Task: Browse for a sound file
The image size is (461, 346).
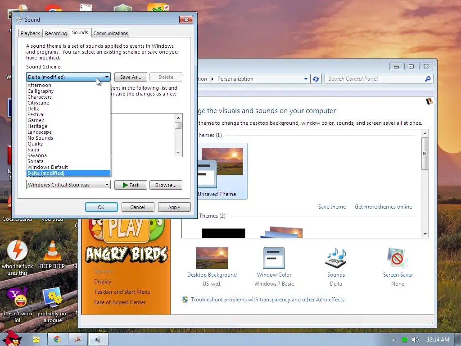Action: coord(166,185)
